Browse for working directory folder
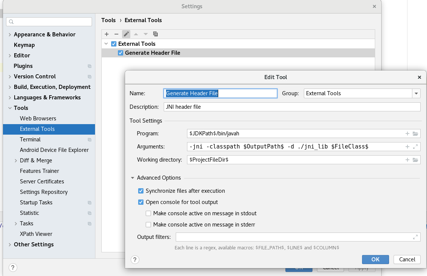 click(415, 160)
